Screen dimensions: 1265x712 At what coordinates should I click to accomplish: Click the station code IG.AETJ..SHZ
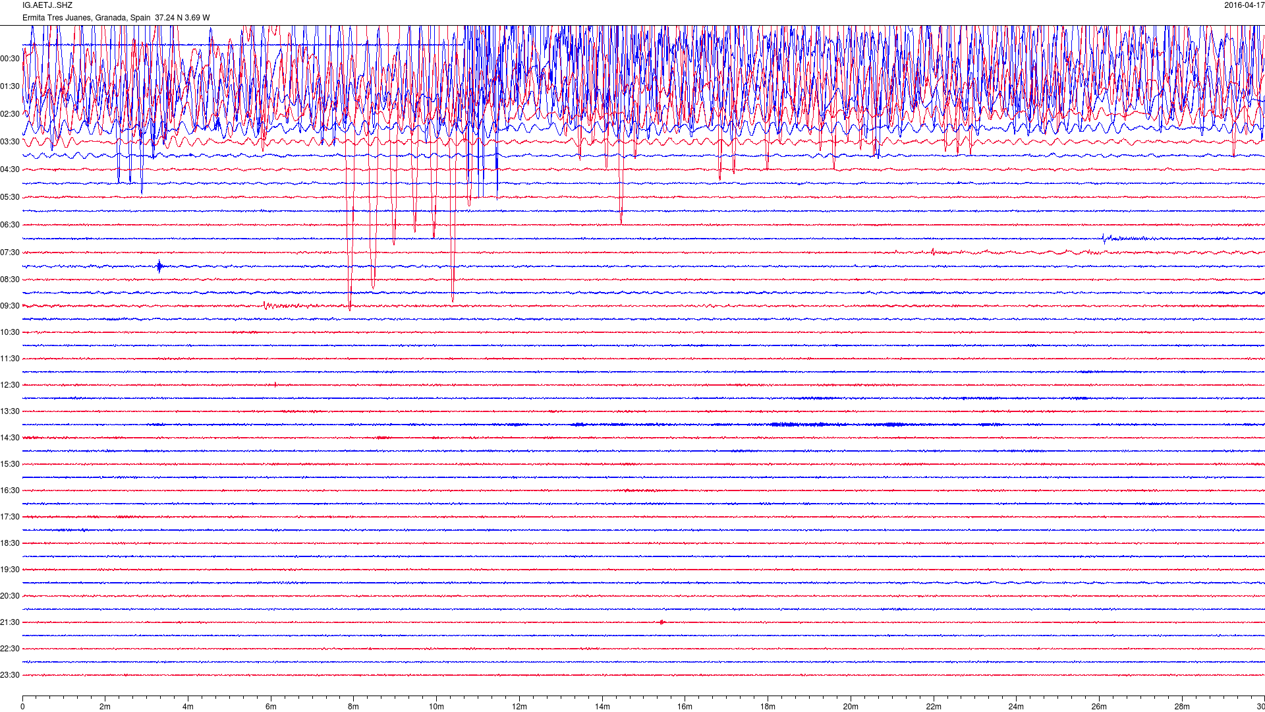coord(47,5)
